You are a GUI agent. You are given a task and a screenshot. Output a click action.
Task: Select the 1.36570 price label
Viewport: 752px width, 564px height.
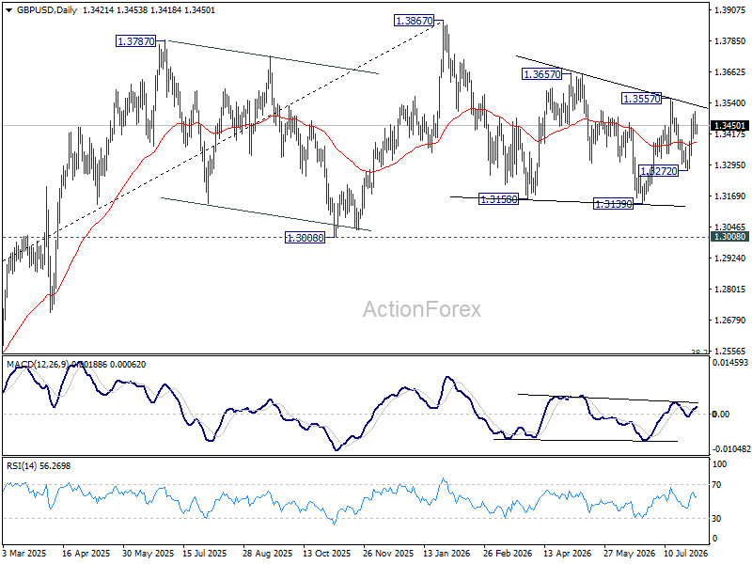click(x=541, y=74)
